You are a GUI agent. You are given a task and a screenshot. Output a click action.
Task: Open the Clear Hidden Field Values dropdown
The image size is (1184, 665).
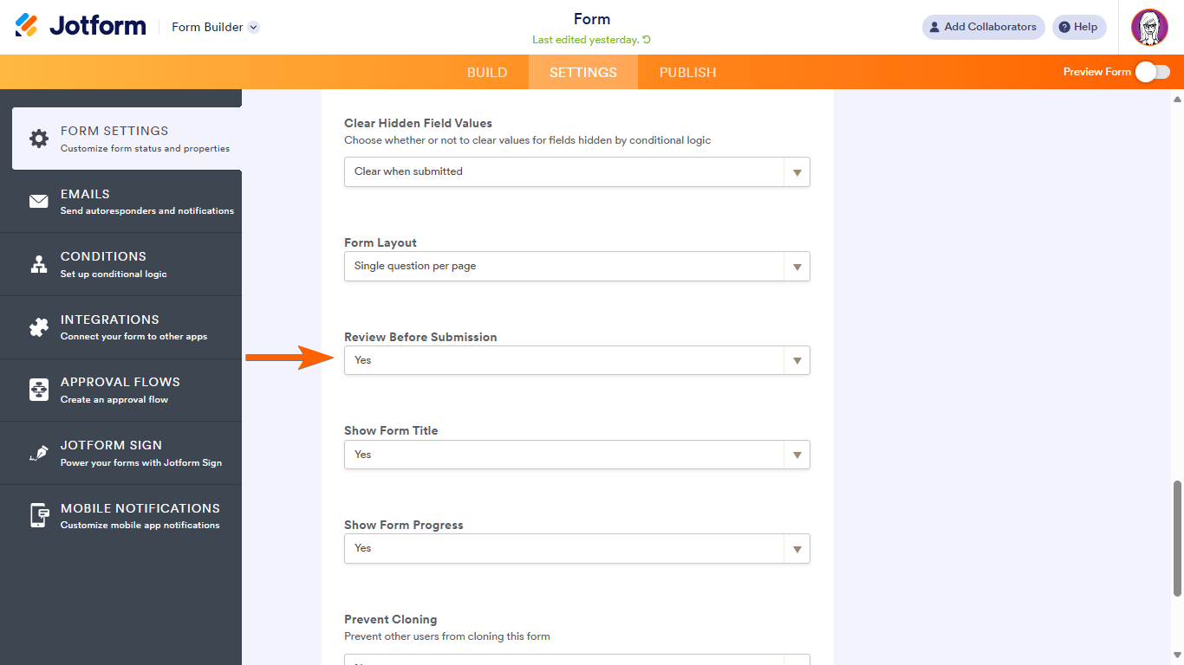(576, 171)
